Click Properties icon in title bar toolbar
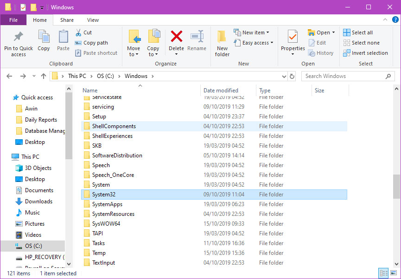 tap(23, 7)
